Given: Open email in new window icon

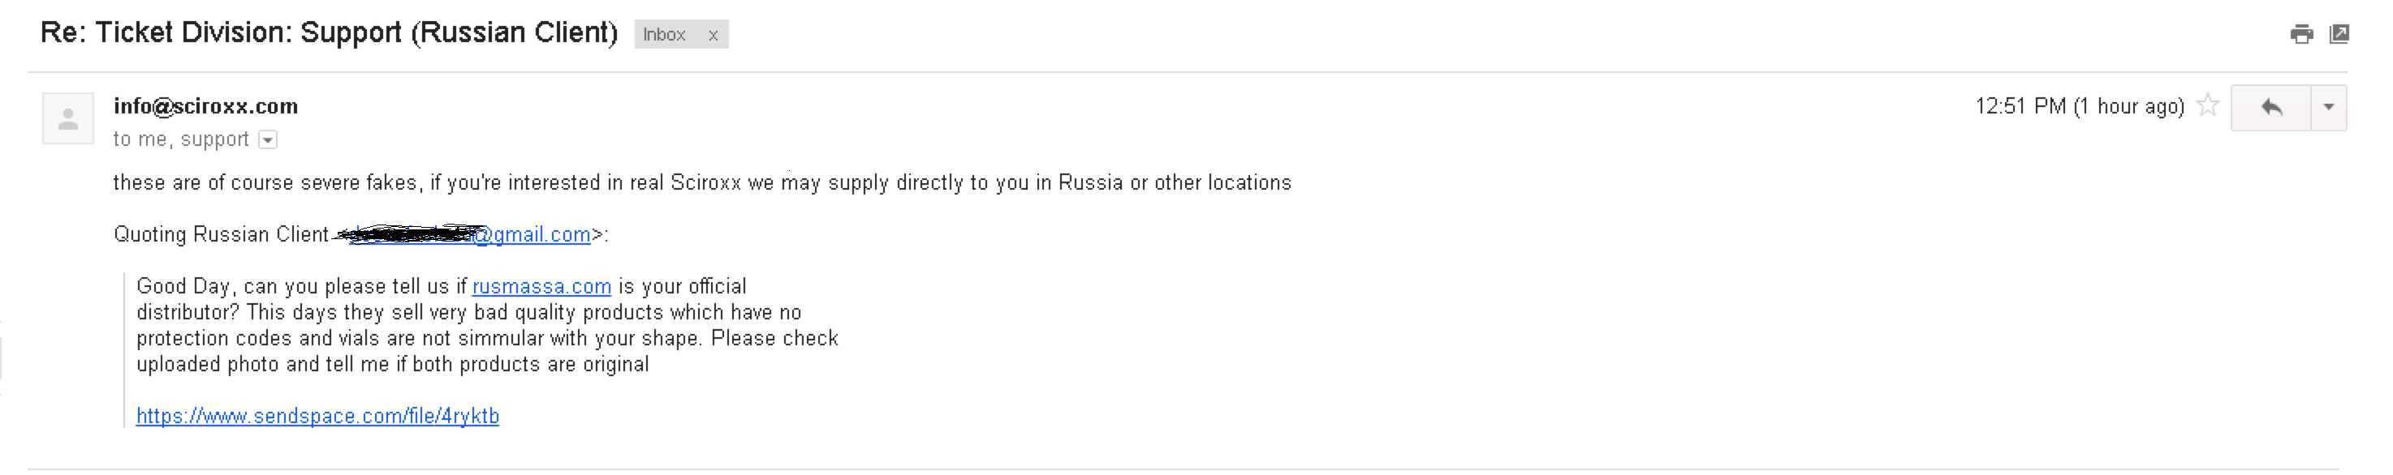Looking at the screenshot, I should tap(2339, 34).
